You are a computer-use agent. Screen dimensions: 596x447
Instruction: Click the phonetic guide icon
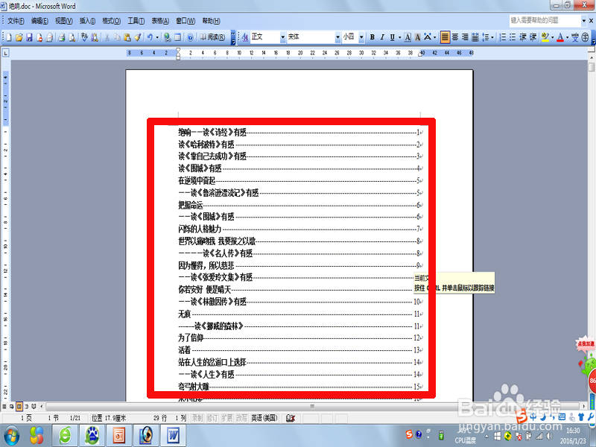coord(575,37)
